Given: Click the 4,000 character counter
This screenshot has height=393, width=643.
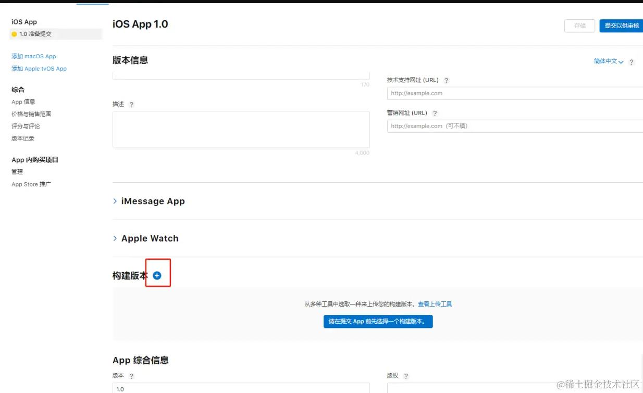Looking at the screenshot, I should [362, 153].
